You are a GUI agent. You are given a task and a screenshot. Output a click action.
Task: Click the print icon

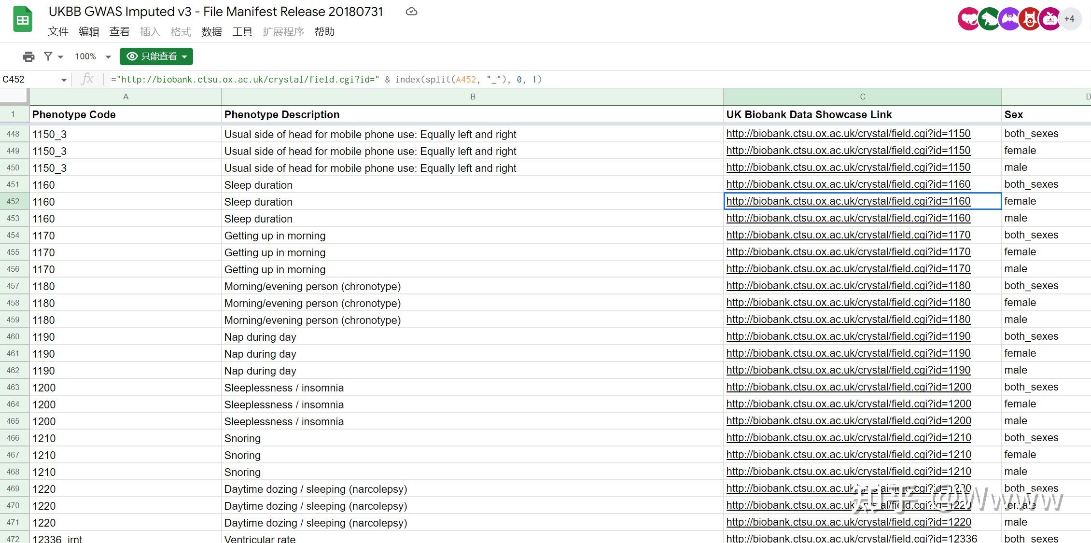[28, 56]
